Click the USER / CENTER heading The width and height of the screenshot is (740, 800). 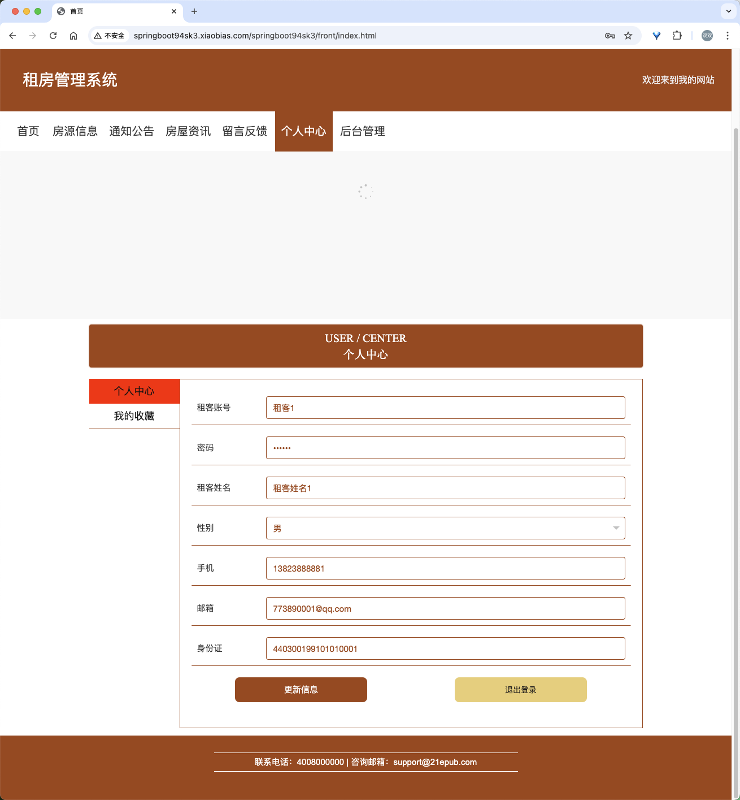(365, 338)
